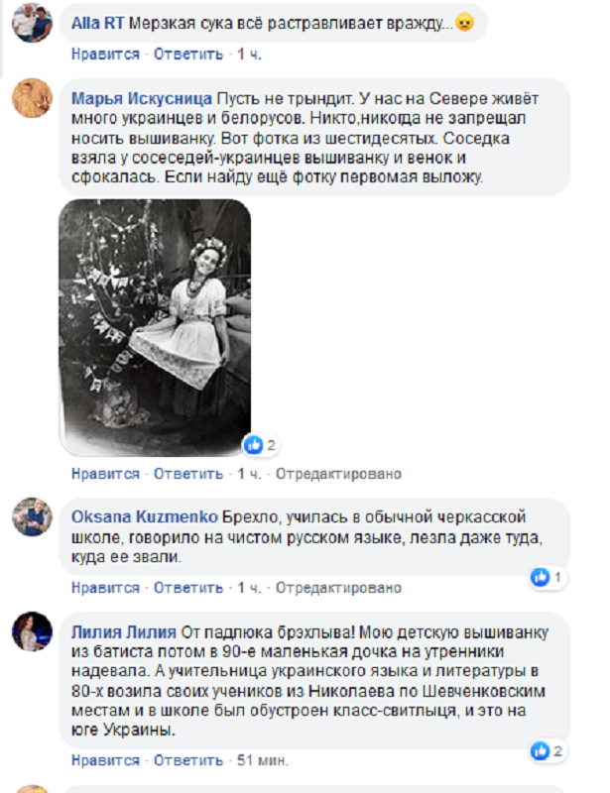Open the black-and-white girl photo attachment

coord(155,328)
